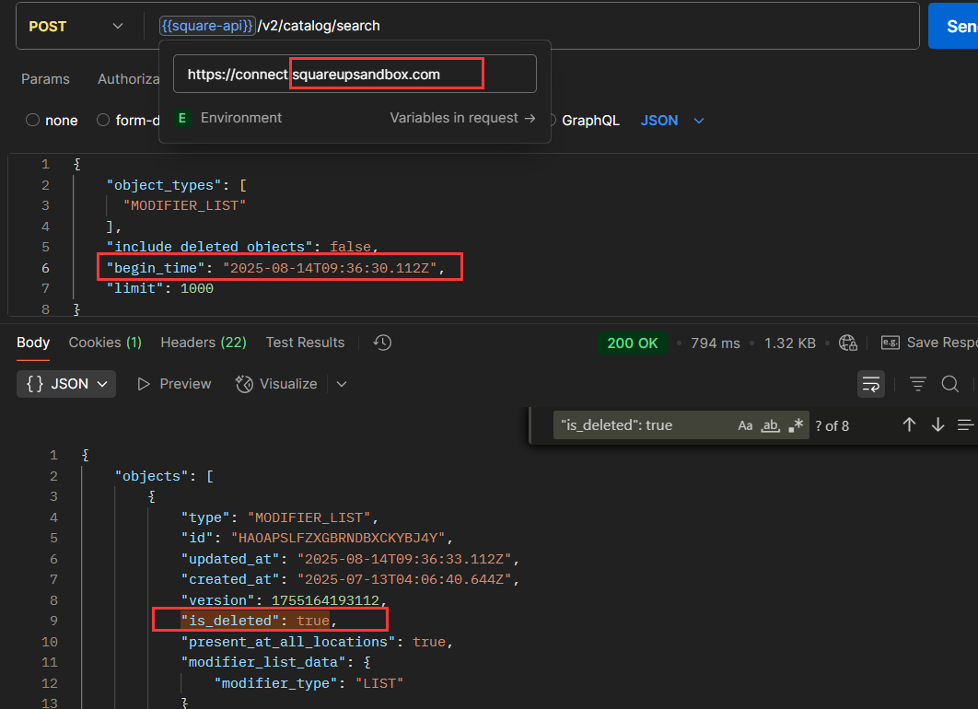Open the Params tab
Image resolution: width=978 pixels, height=709 pixels.
click(45, 79)
